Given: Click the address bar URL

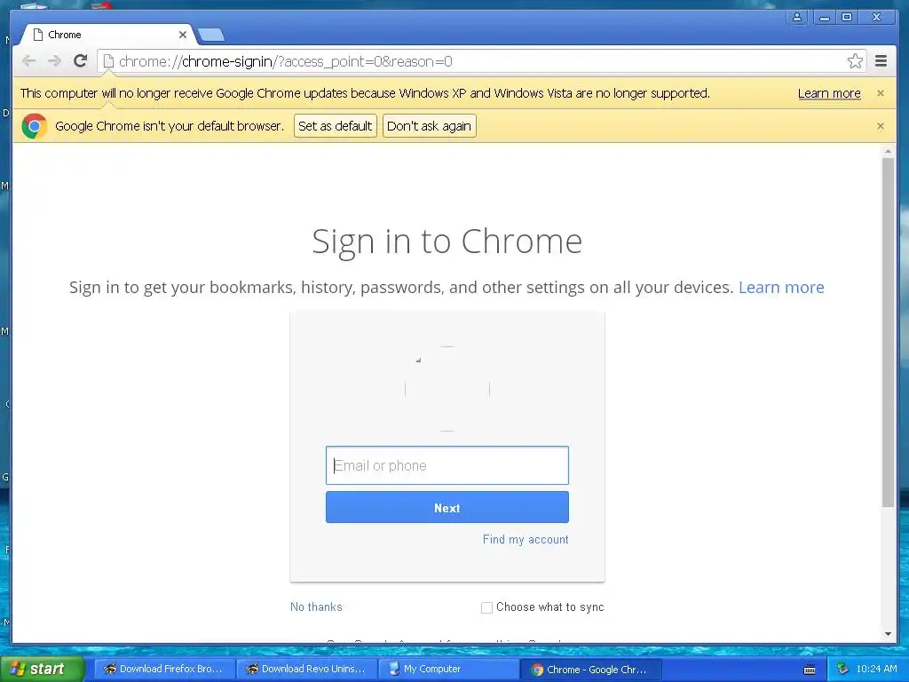Looking at the screenshot, I should (285, 61).
